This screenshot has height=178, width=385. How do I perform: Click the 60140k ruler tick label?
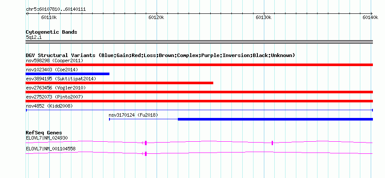coord(370,17)
